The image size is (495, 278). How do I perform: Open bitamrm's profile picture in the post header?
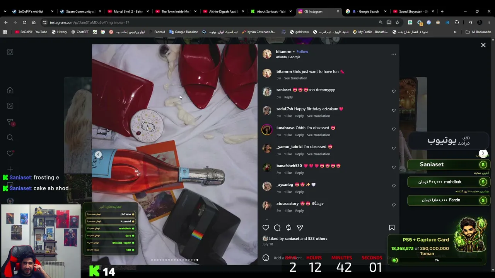(x=267, y=54)
